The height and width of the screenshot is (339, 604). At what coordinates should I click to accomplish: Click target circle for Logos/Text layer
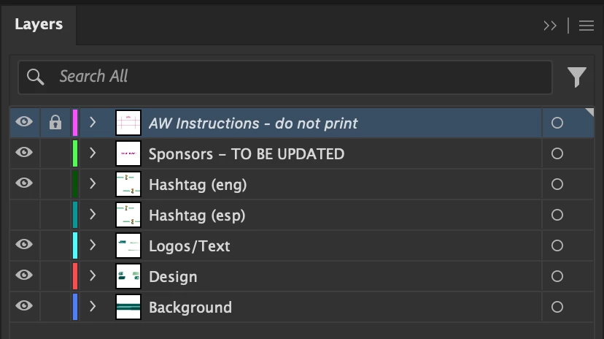tap(557, 245)
